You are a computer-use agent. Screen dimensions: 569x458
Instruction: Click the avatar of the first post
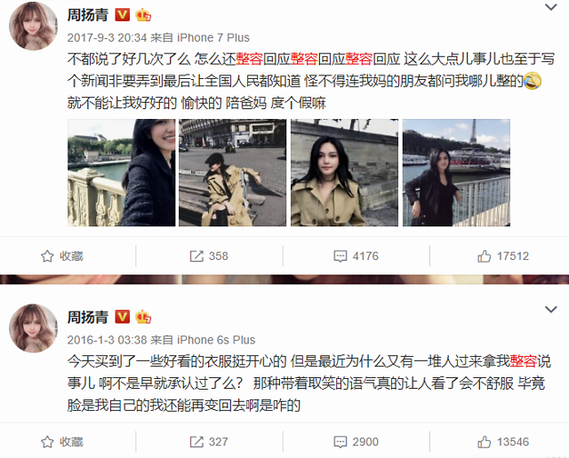tap(33, 26)
